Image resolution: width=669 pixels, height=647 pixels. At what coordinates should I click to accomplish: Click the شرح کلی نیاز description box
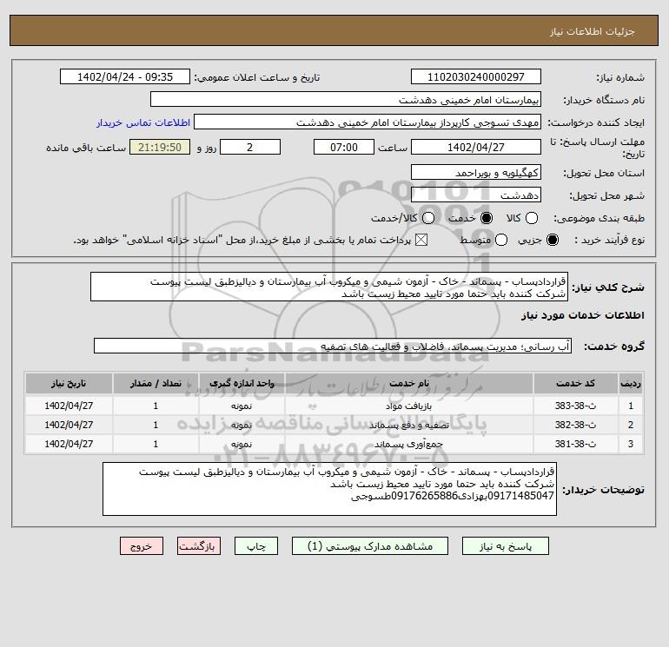pos(329,287)
